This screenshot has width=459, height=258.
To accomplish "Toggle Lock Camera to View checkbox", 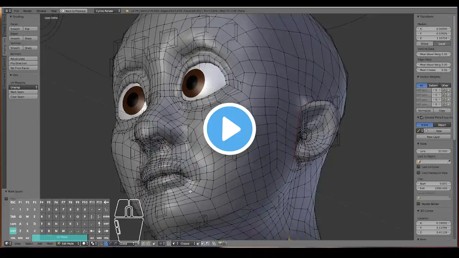I will [x=418, y=173].
